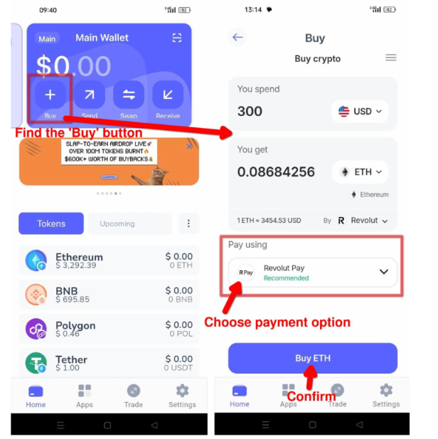The image size is (438, 439).
Task: Select the Ethereum token row
Action: coord(109,260)
